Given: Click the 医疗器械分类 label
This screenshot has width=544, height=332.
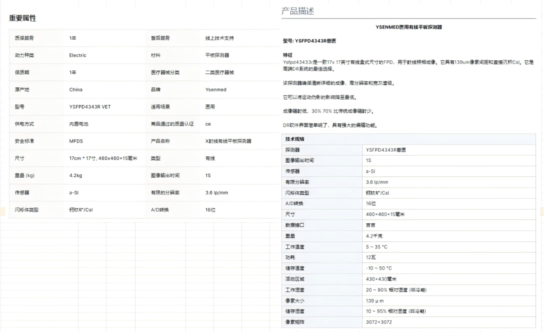Looking at the screenshot, I should click(x=165, y=72).
